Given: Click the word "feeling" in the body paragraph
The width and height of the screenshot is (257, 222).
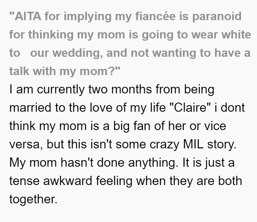Looking at the screenshot, I should point(114,181).
